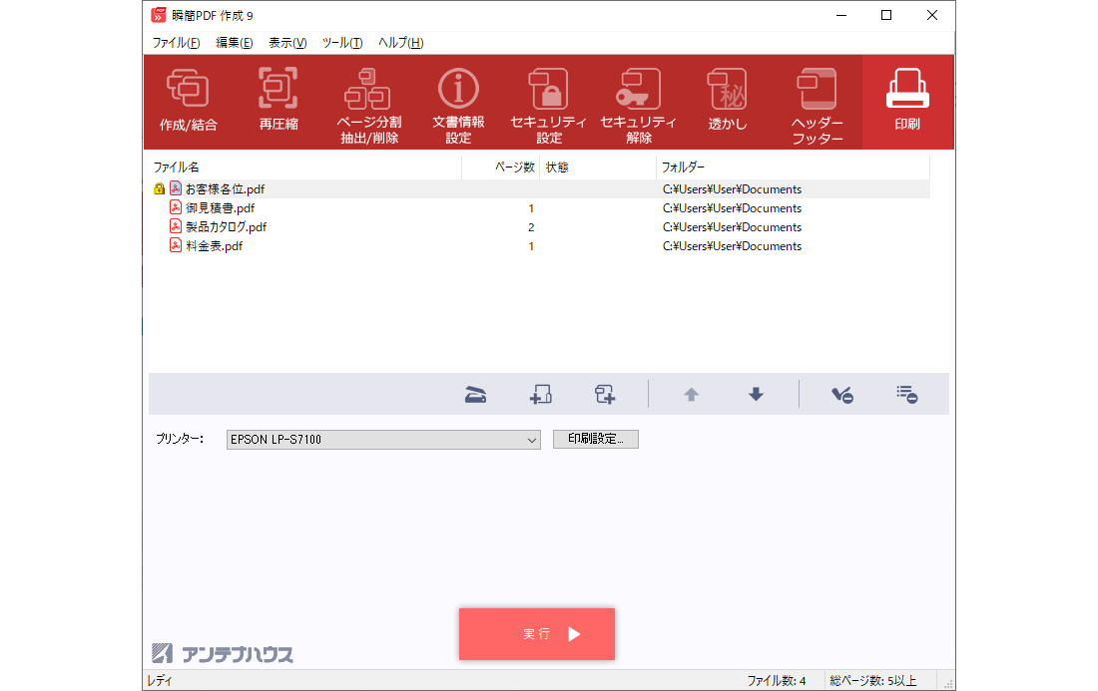Select the 再圧縮 recompress tool
The image size is (1098, 691).
click(278, 102)
